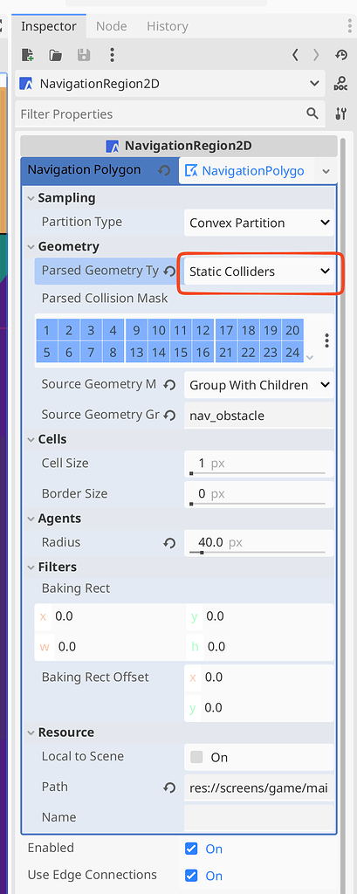The width and height of the screenshot is (357, 894).
Task: Open Group With Children source mode dropdown
Action: [259, 385]
